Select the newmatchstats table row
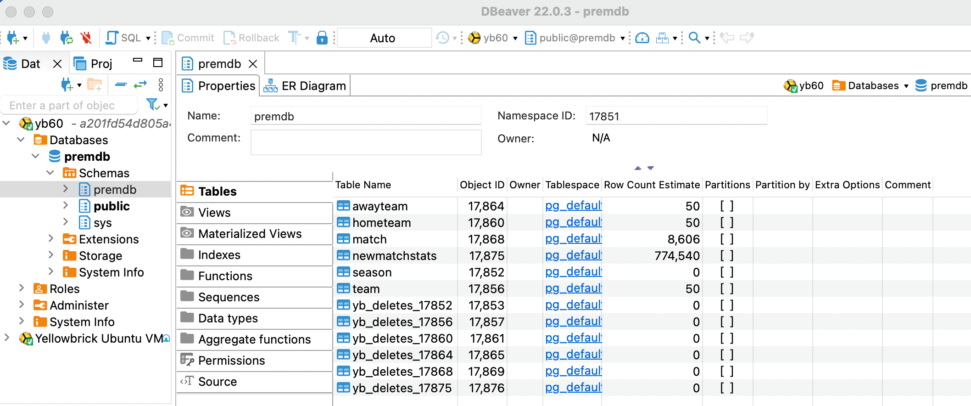This screenshot has height=406, width=971. coord(394,256)
